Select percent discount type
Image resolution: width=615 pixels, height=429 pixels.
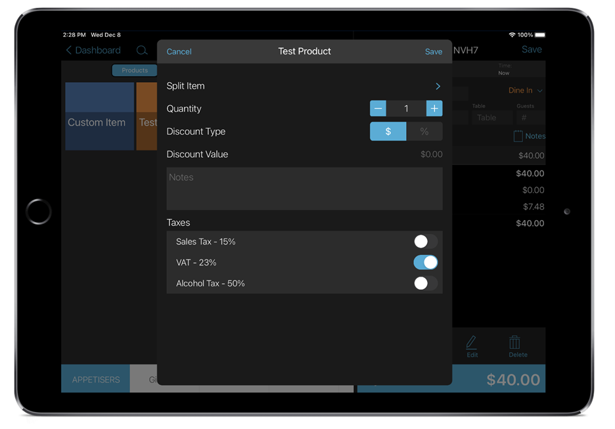click(424, 131)
